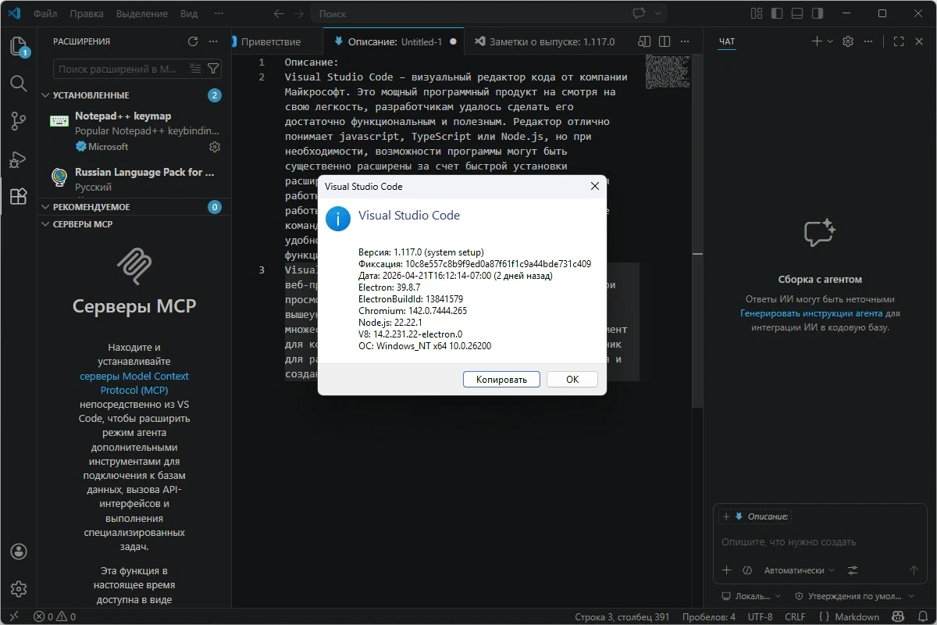The width and height of the screenshot is (937, 625).
Task: Click the editor minimap thumbnail
Action: click(668, 71)
